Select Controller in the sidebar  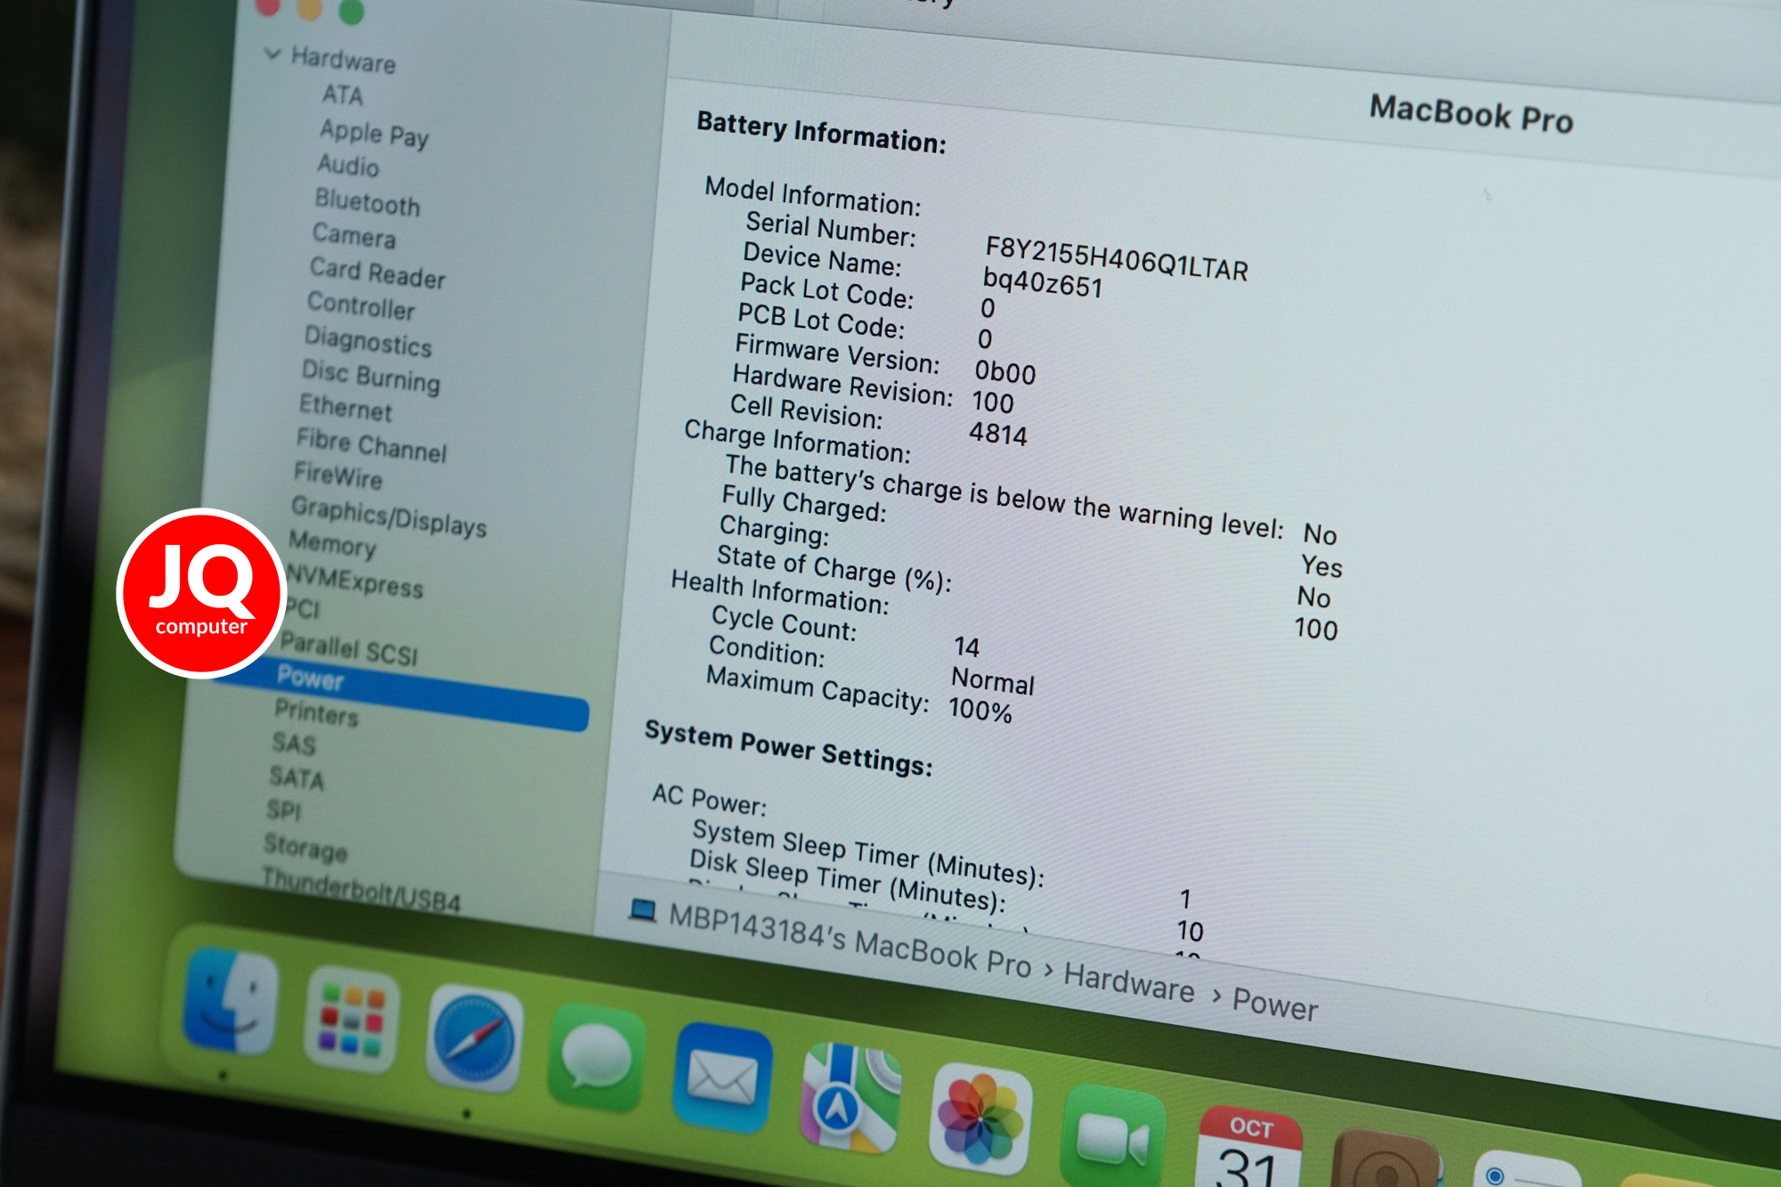(x=361, y=305)
